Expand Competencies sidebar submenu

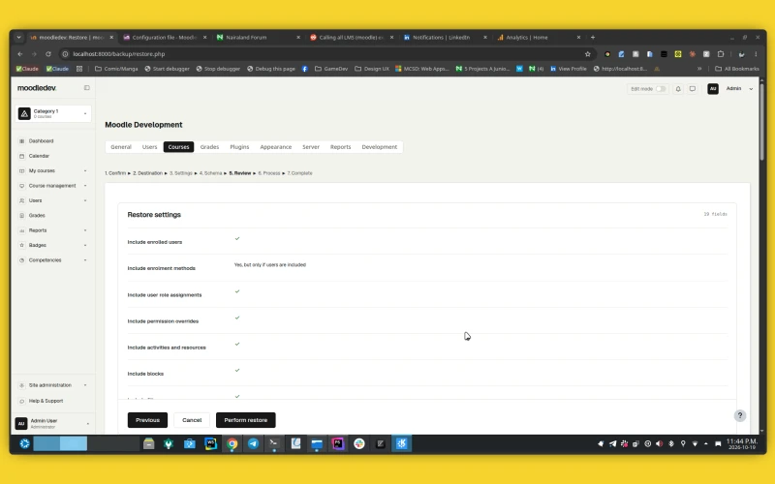(x=85, y=260)
